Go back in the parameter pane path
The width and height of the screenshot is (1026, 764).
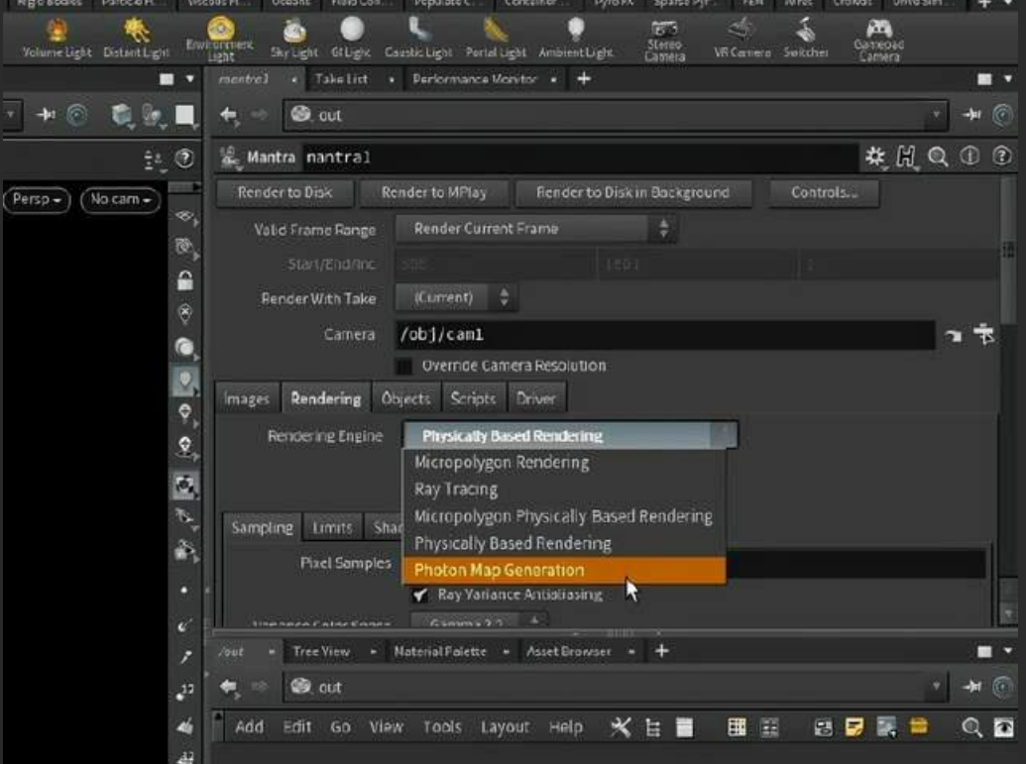coord(228,115)
